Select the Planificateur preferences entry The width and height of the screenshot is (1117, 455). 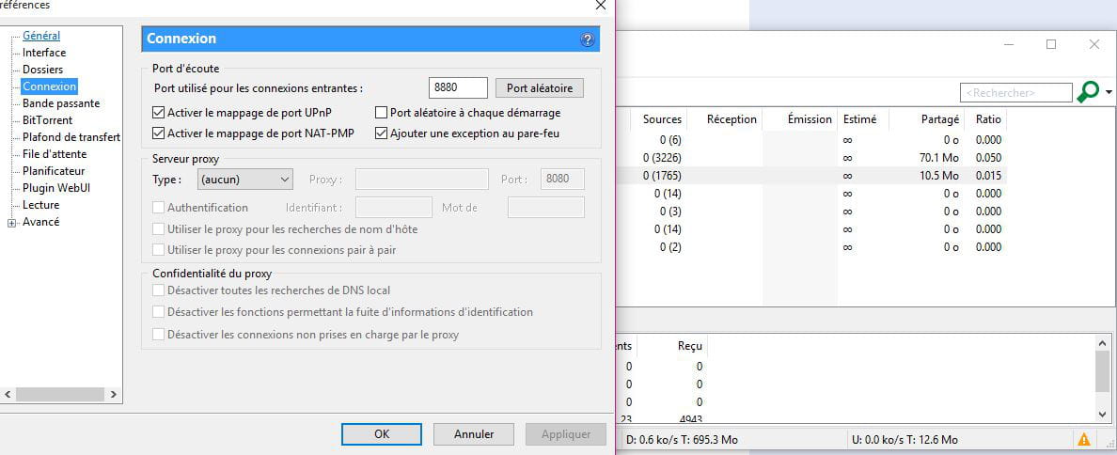click(54, 171)
